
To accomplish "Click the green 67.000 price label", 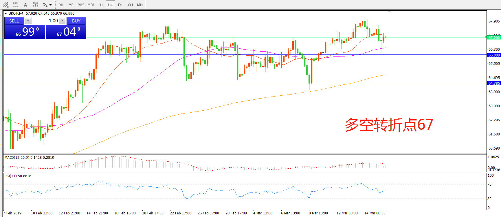I will point(494,37).
